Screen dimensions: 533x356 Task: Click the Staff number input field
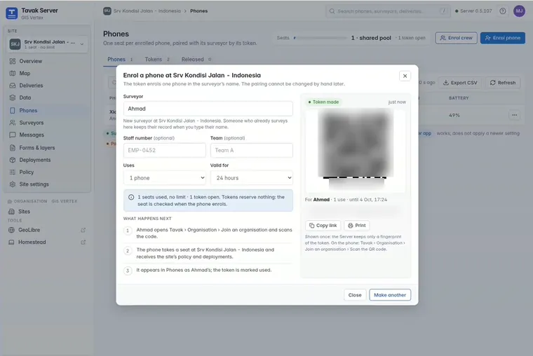(165, 150)
